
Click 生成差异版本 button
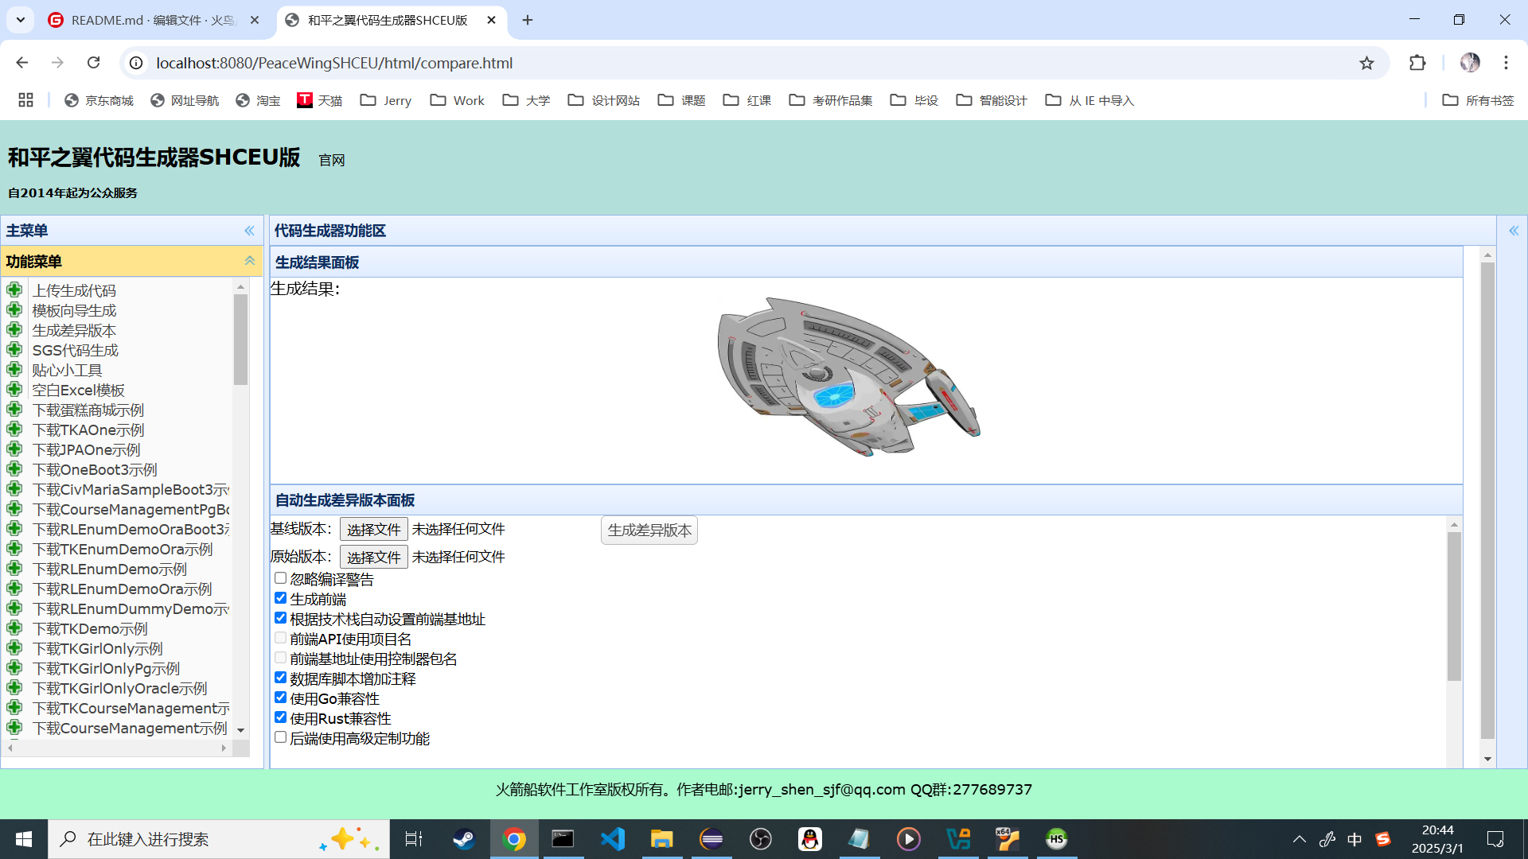point(649,531)
